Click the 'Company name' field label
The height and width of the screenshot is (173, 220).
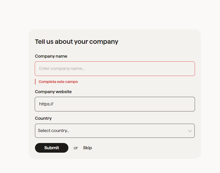51,56
